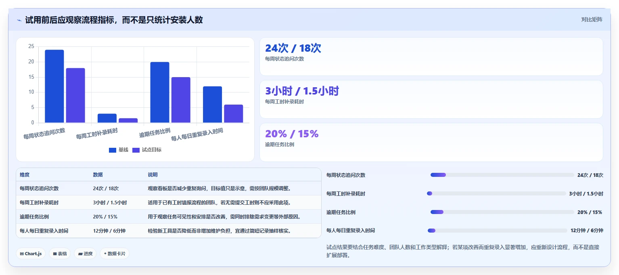This screenshot has height=275, width=619.
Task: Click table cell 每周状态追问次数 in 维度 column
Action: tap(39, 188)
